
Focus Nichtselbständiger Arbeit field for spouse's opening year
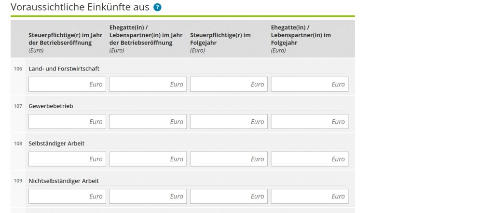pyautogui.click(x=148, y=196)
